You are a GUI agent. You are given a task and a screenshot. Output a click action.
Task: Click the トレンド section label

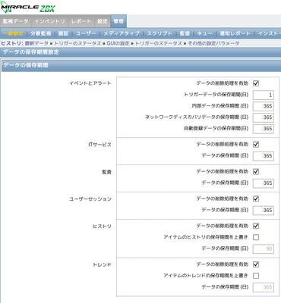(102, 264)
